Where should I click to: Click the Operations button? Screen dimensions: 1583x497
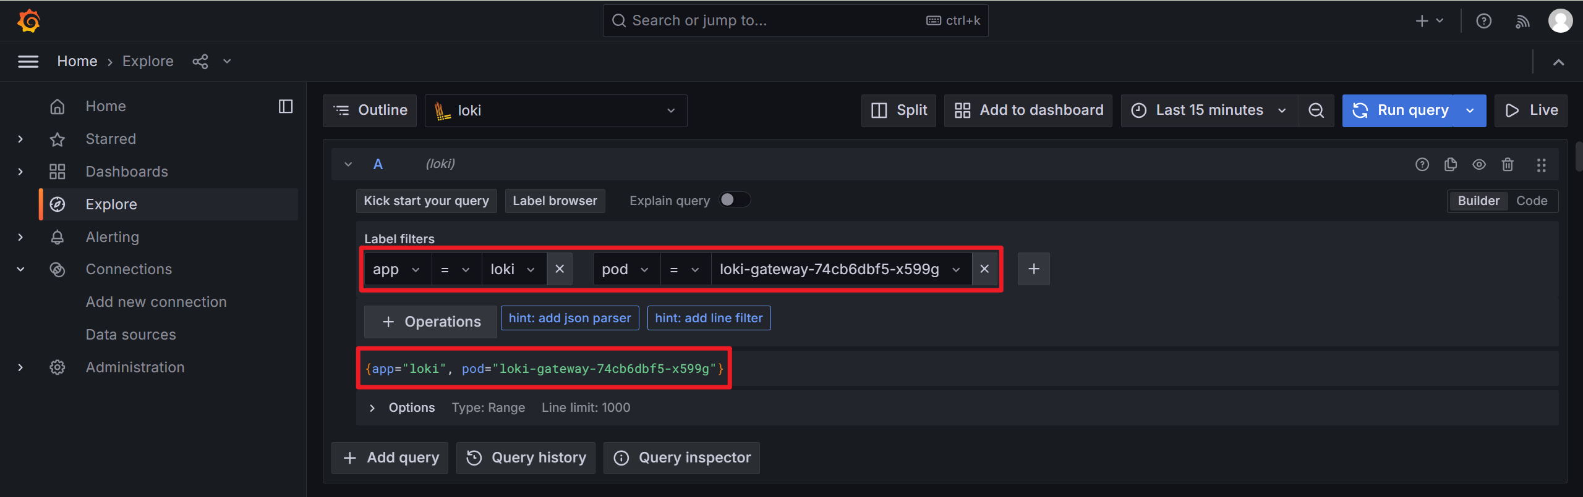pyautogui.click(x=430, y=322)
